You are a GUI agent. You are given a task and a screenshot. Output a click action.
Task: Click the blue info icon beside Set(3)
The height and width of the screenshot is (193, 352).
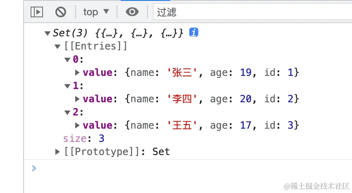pos(193,32)
